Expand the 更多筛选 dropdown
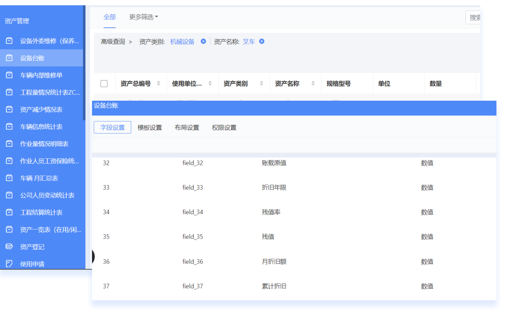This screenshot has height=310, width=507. pyautogui.click(x=144, y=17)
